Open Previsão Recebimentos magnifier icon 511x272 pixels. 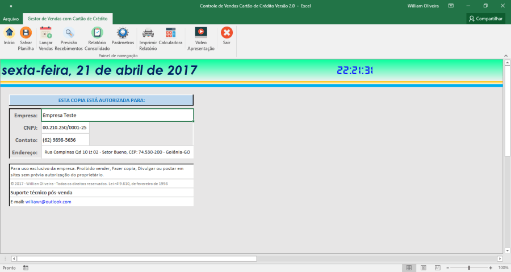coord(69,32)
